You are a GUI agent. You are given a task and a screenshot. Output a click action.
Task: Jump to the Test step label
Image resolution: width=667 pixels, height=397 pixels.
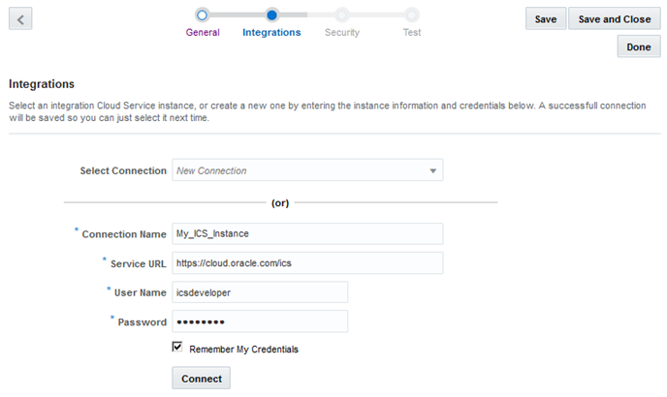(x=412, y=32)
